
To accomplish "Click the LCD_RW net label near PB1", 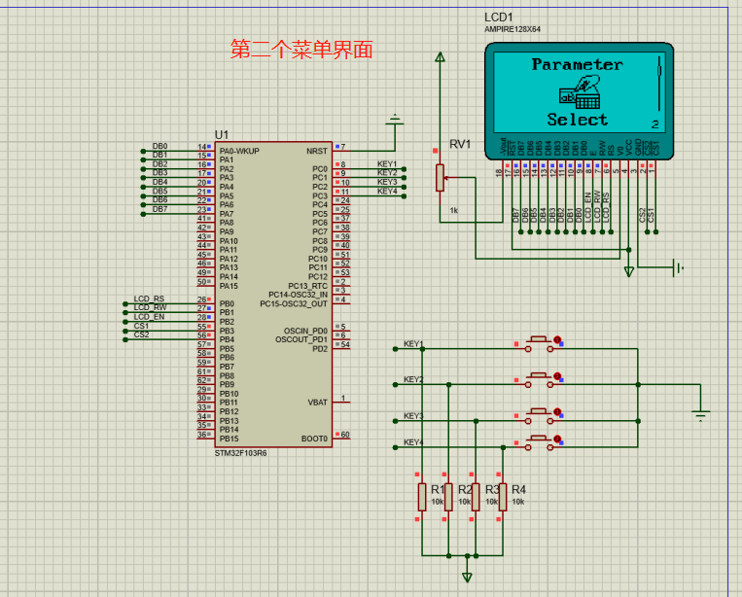I will tap(150, 307).
